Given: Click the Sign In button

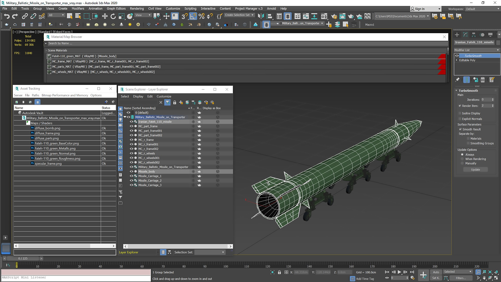Looking at the screenshot, I should click(425, 9).
